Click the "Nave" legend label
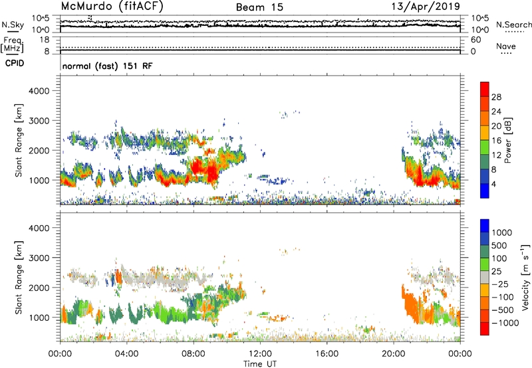The height and width of the screenshot is (368, 532). [506, 46]
